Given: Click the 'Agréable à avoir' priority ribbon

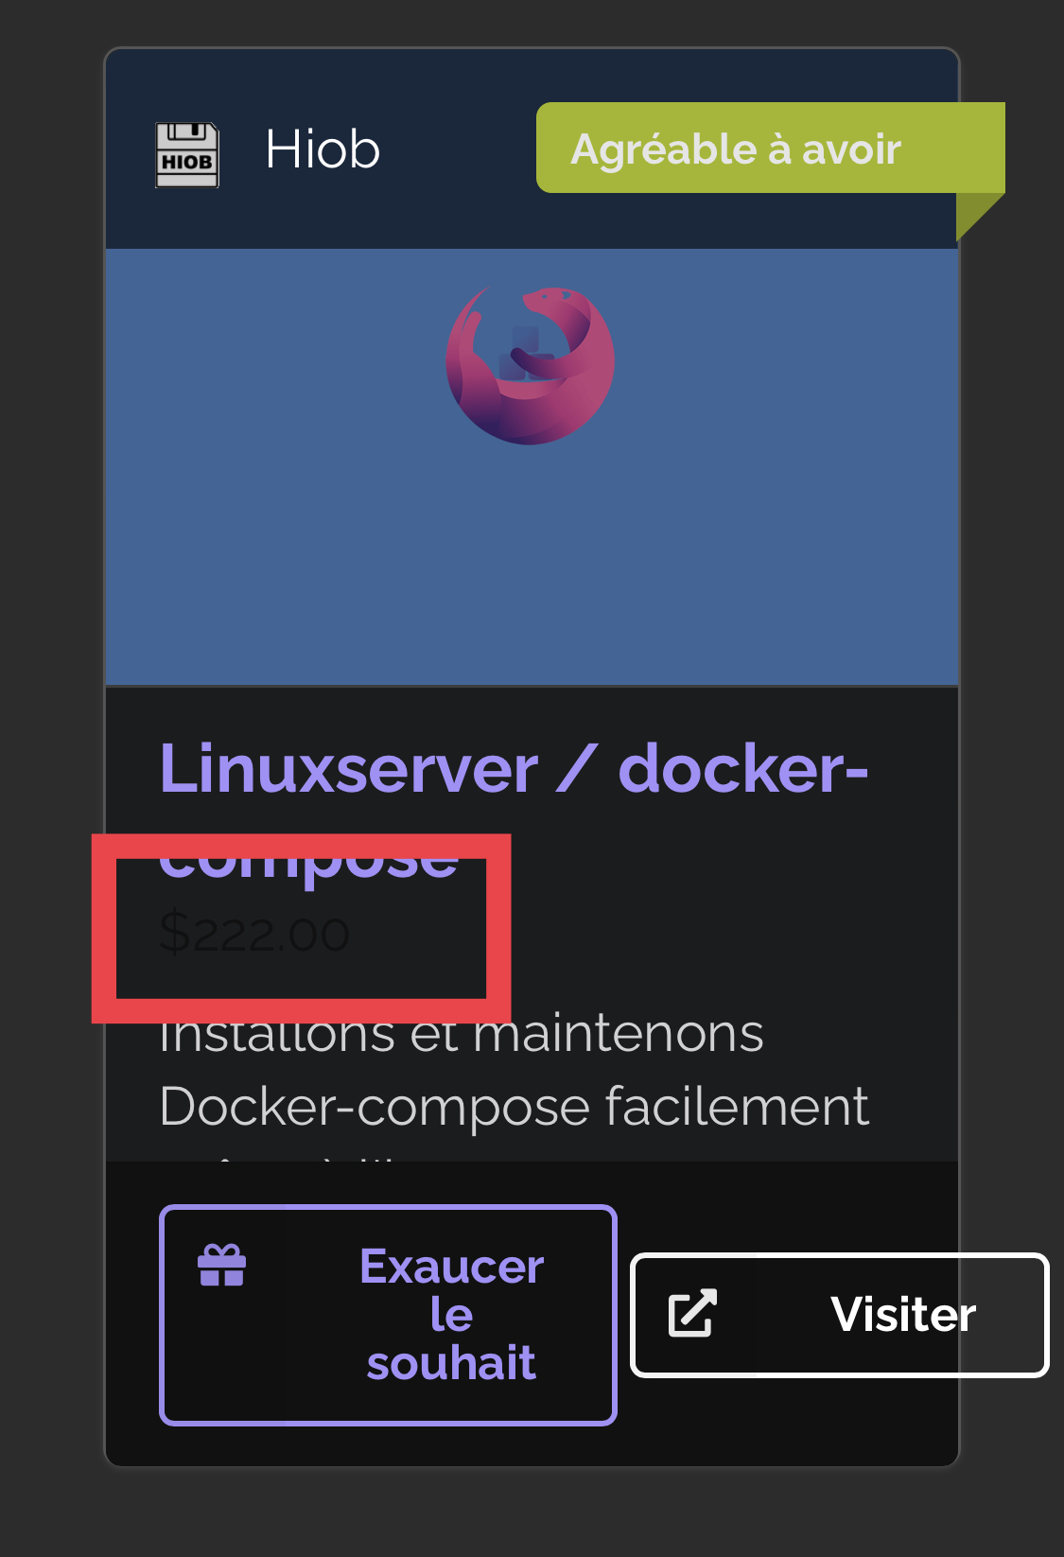Looking at the screenshot, I should pyautogui.click(x=770, y=148).
